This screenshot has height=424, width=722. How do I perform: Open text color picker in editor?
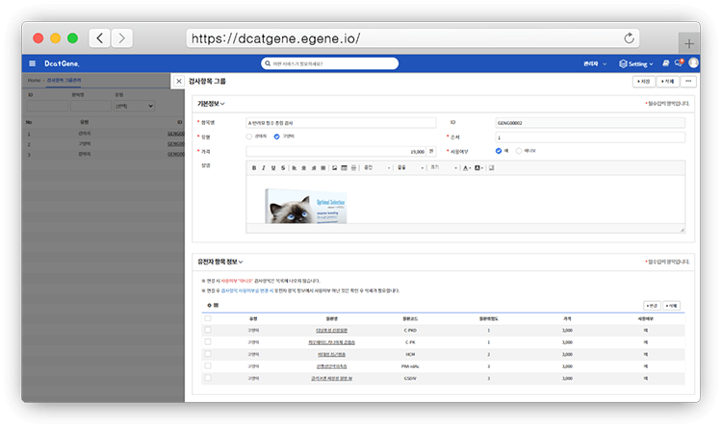pos(466,167)
